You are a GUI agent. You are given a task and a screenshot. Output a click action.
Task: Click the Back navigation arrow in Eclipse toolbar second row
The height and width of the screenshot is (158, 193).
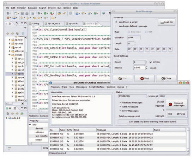(x=39, y=18)
